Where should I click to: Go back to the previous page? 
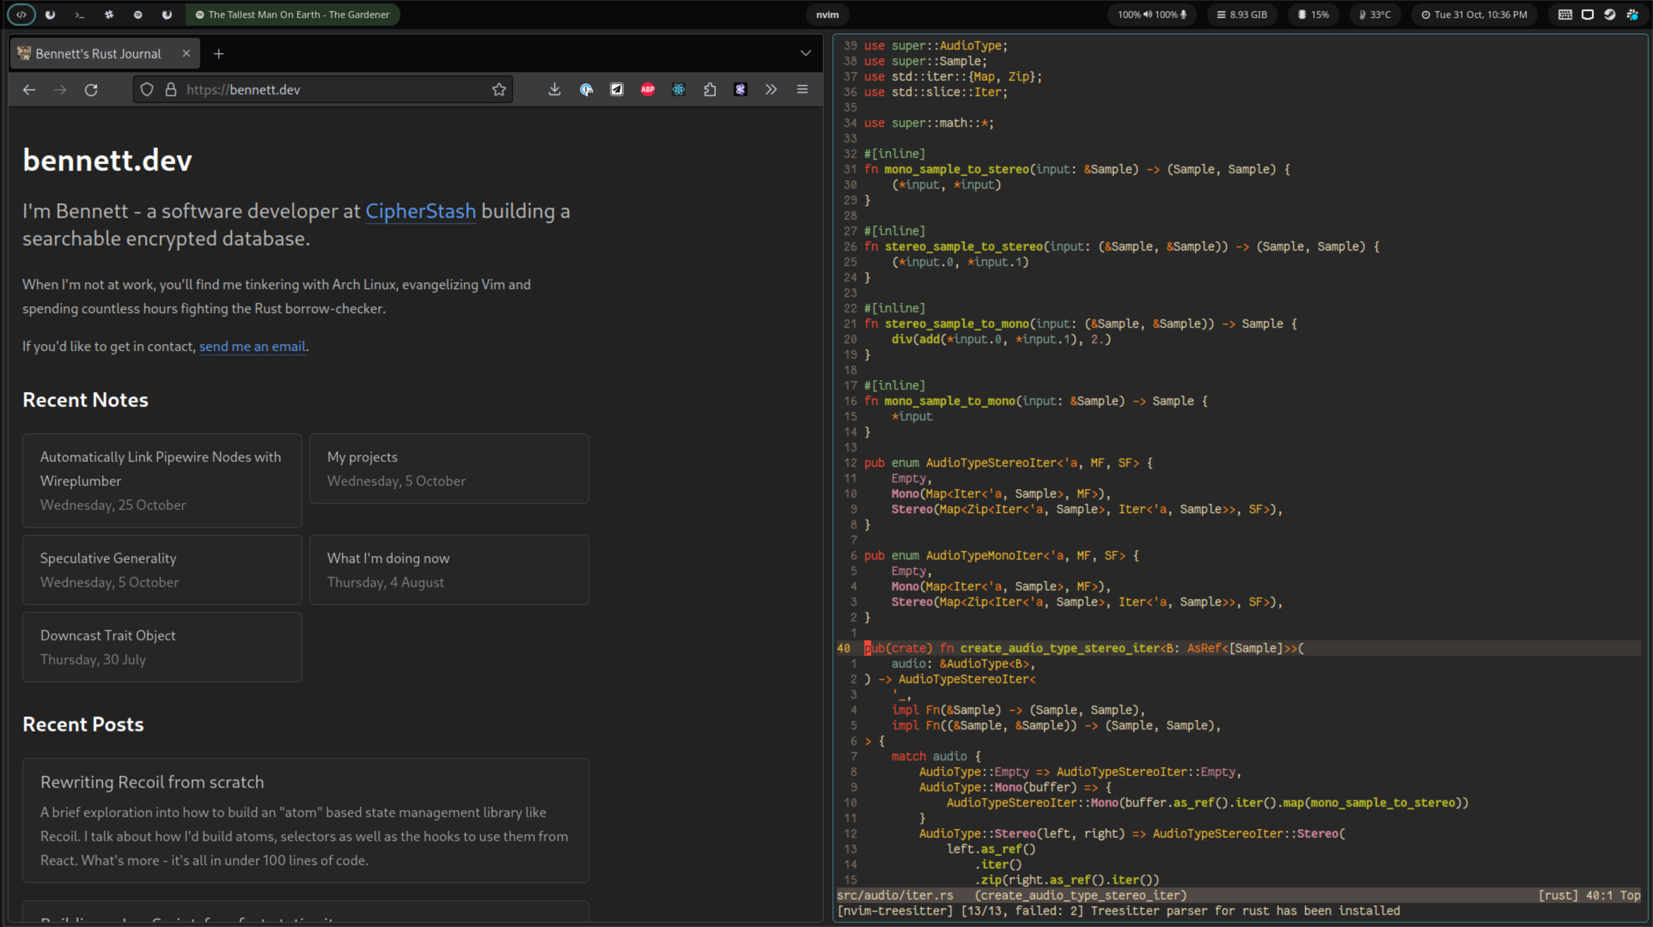pos(29,90)
